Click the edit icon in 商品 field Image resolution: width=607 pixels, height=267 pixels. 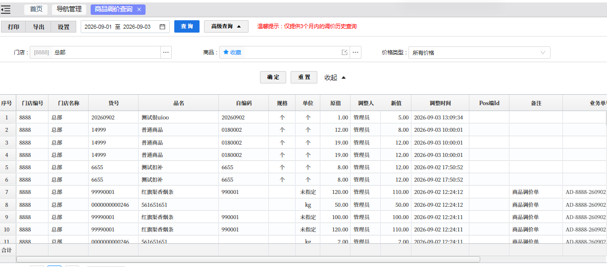pos(345,52)
